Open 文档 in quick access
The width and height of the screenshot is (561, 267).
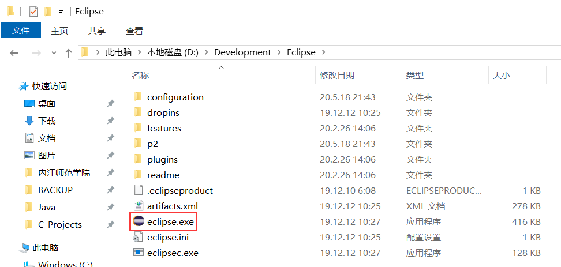(x=47, y=138)
